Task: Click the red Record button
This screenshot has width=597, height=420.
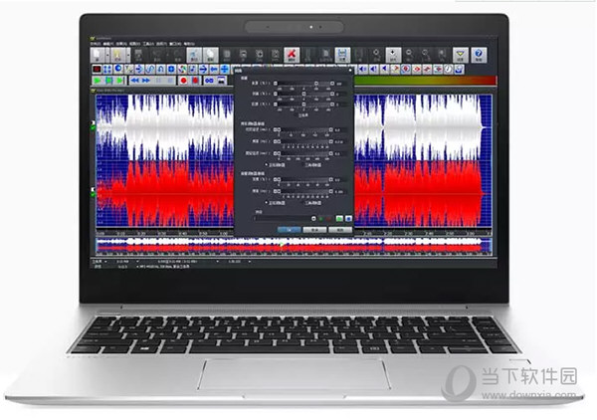Action: [x=184, y=81]
